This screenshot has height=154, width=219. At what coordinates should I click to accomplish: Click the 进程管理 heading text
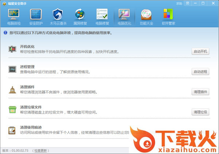point(27,67)
